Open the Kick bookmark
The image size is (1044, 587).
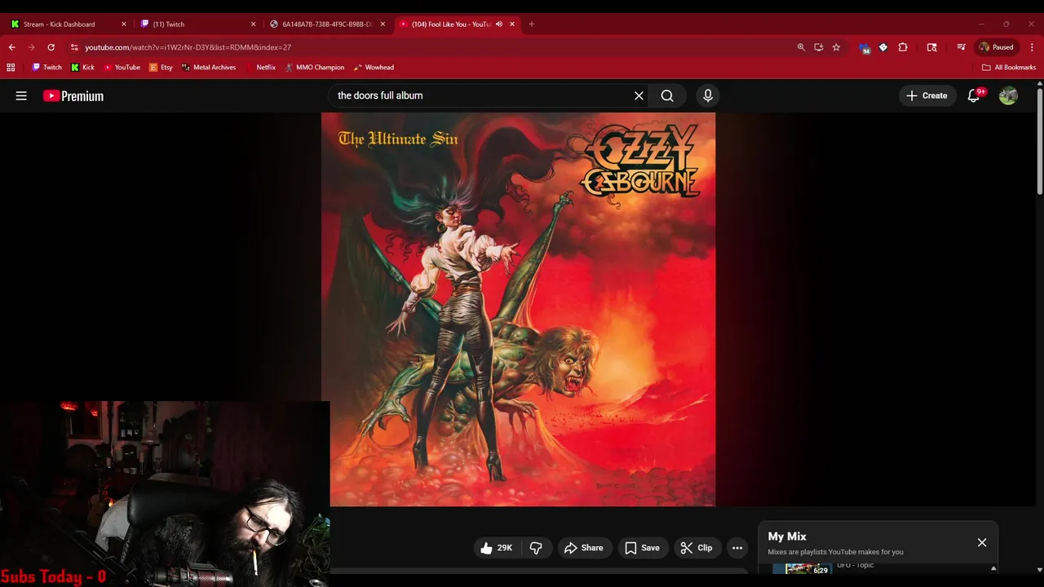[x=82, y=68]
